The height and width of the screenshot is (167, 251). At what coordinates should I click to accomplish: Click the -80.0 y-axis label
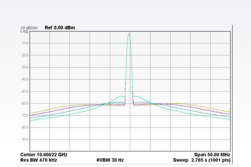pos(25,127)
